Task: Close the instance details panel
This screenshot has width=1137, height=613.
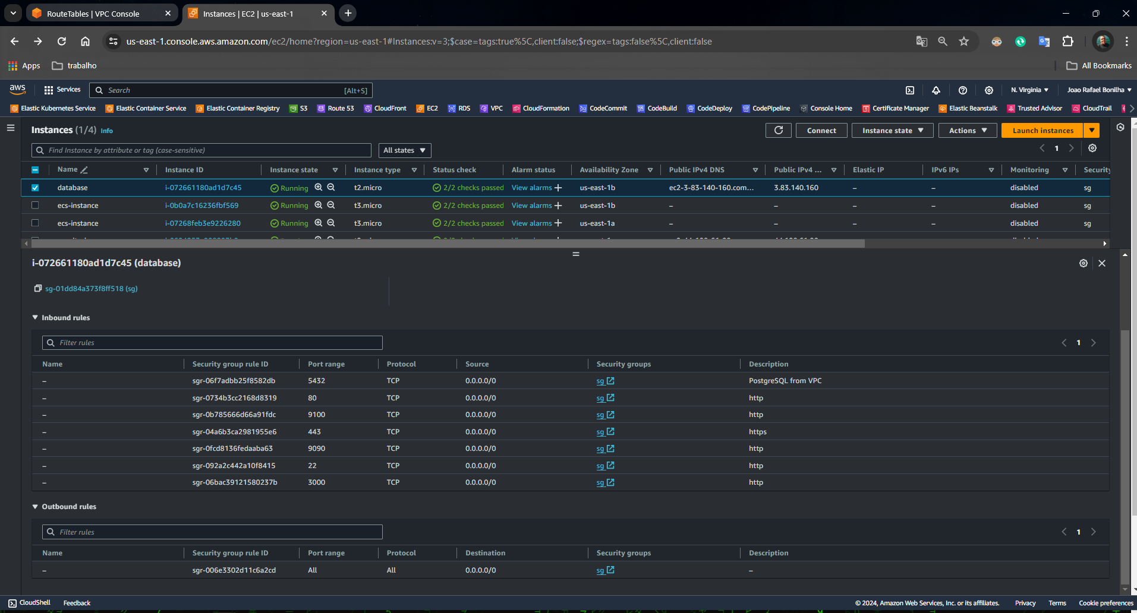Action: click(x=1102, y=263)
